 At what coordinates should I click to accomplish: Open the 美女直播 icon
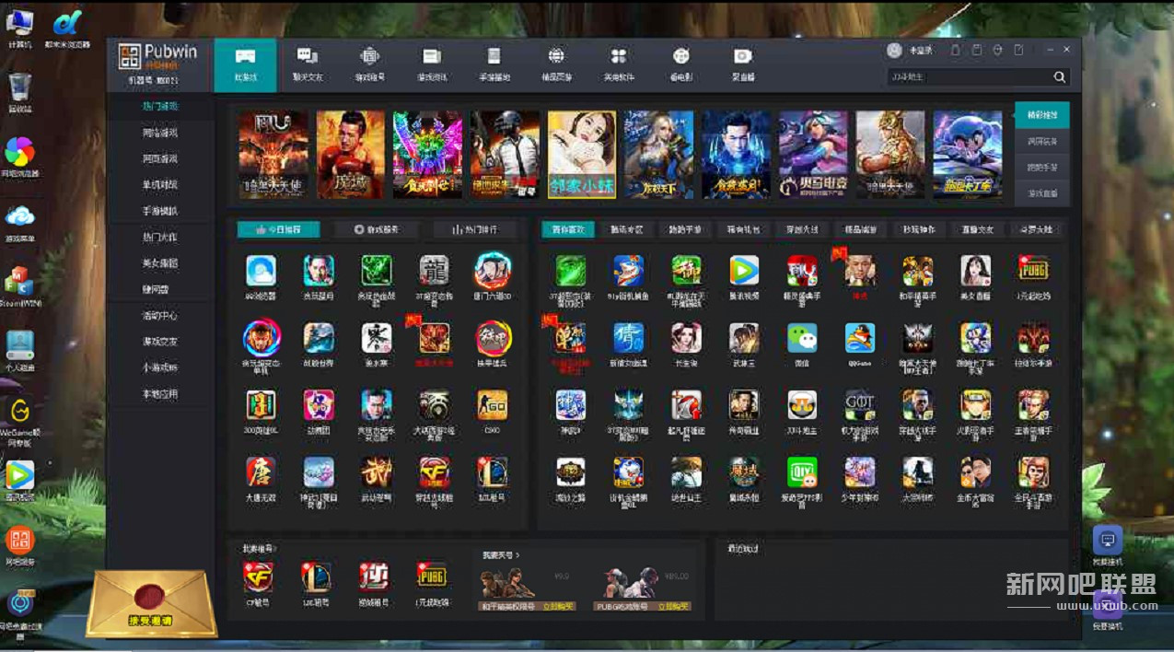[x=975, y=270]
